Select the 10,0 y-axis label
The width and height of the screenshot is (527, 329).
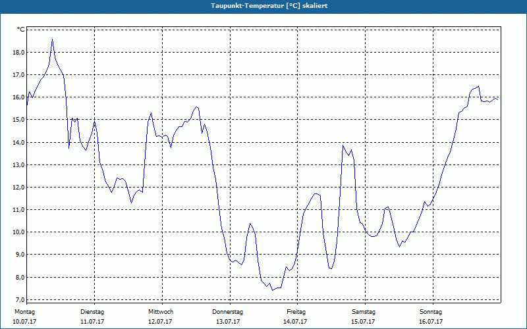pos(19,232)
